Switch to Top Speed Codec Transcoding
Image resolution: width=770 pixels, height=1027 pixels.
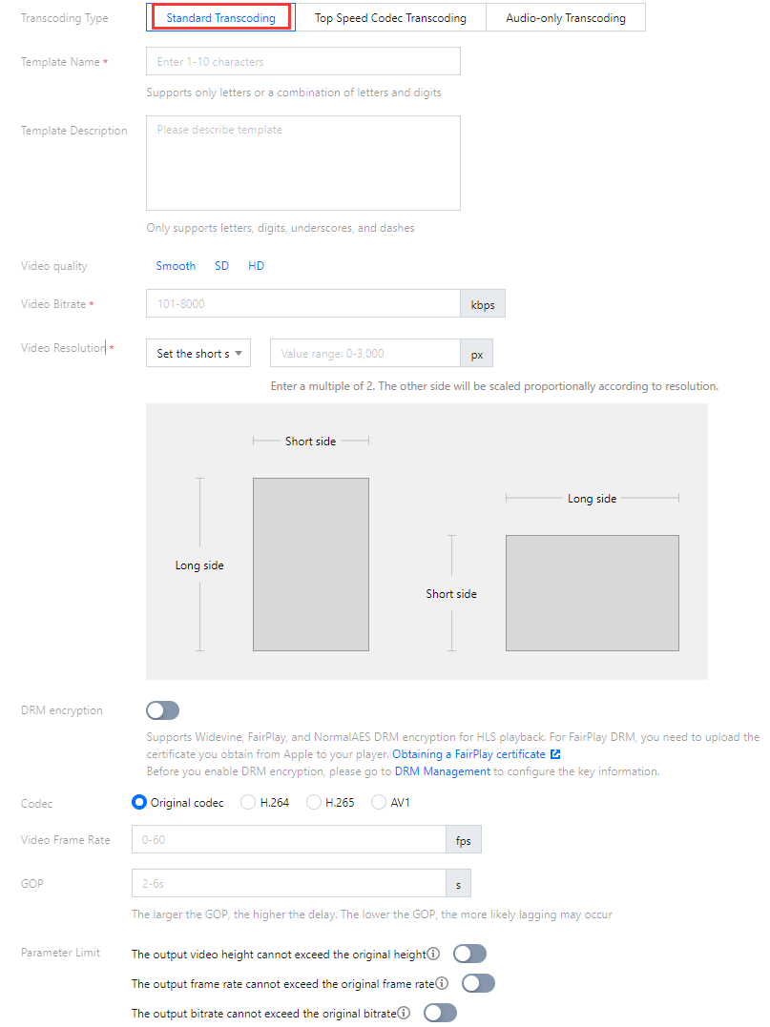point(390,18)
